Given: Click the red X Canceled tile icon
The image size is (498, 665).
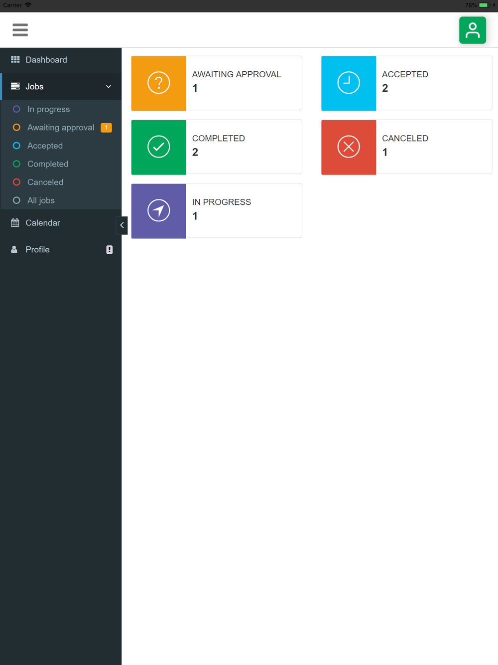Looking at the screenshot, I should click(x=349, y=147).
